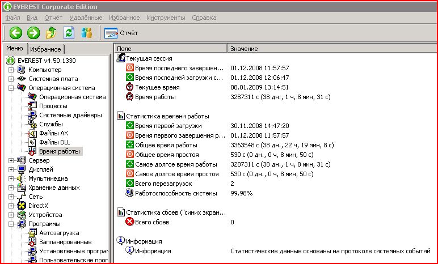Click the Программы icon in tree
Screen dimensions: 438x264
point(21,224)
